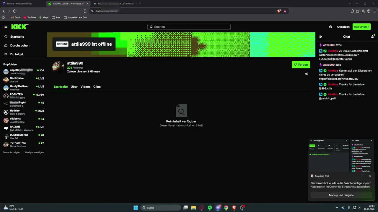Open the haul bookmarks folder

56,17
